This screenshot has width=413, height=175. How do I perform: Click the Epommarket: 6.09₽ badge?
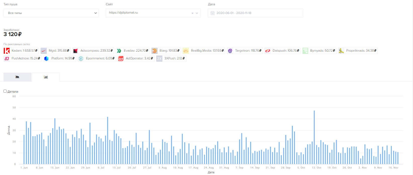point(97,59)
